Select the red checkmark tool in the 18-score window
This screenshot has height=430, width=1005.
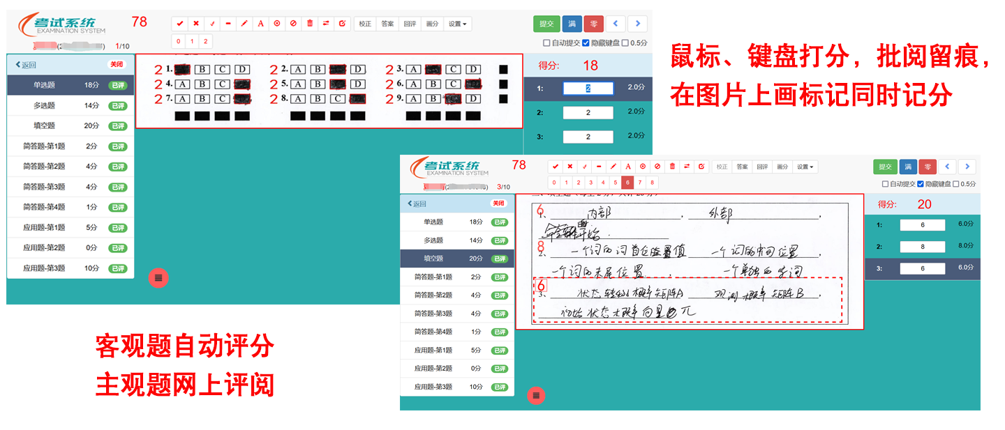click(x=180, y=23)
